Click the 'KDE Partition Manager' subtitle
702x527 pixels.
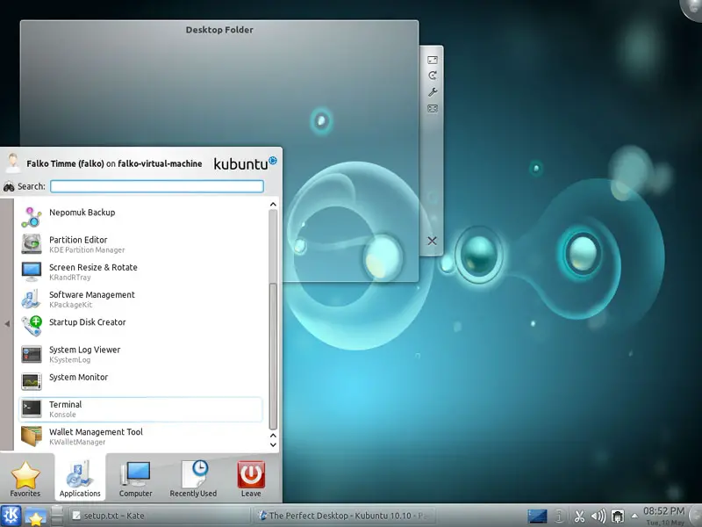[x=87, y=250]
